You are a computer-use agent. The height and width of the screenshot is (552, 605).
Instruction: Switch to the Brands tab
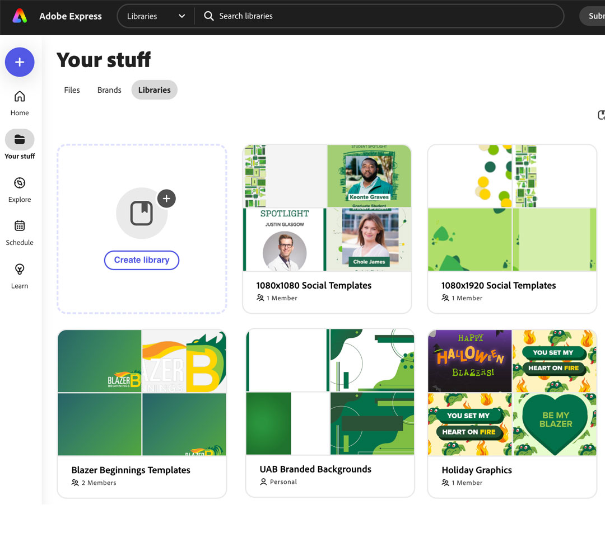click(109, 89)
